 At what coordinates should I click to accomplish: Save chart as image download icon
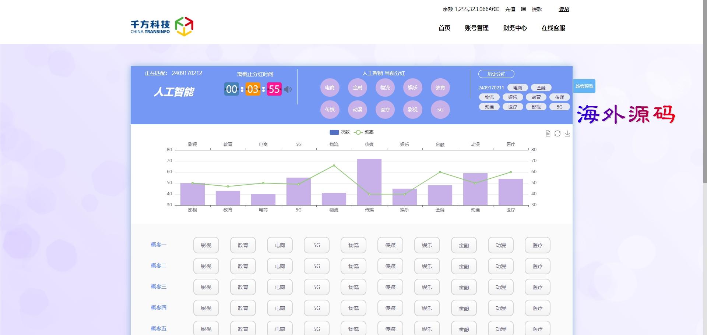point(567,133)
